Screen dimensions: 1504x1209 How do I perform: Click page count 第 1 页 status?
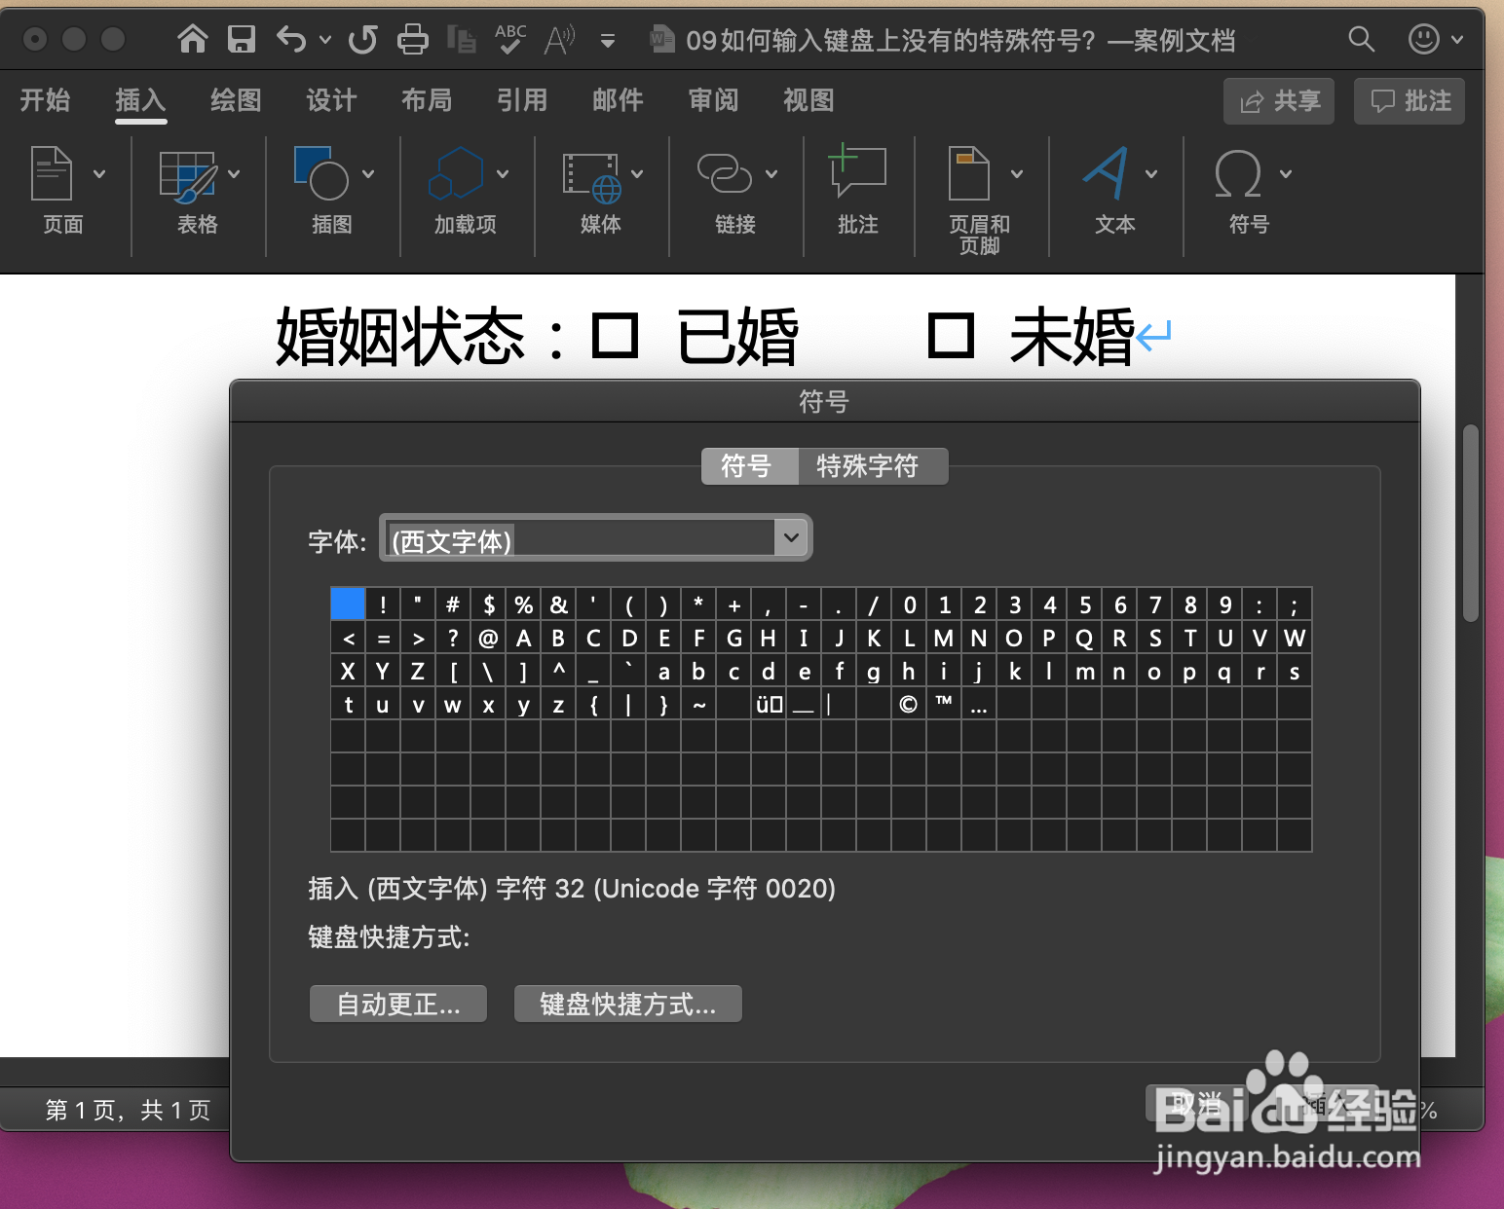tap(128, 1110)
